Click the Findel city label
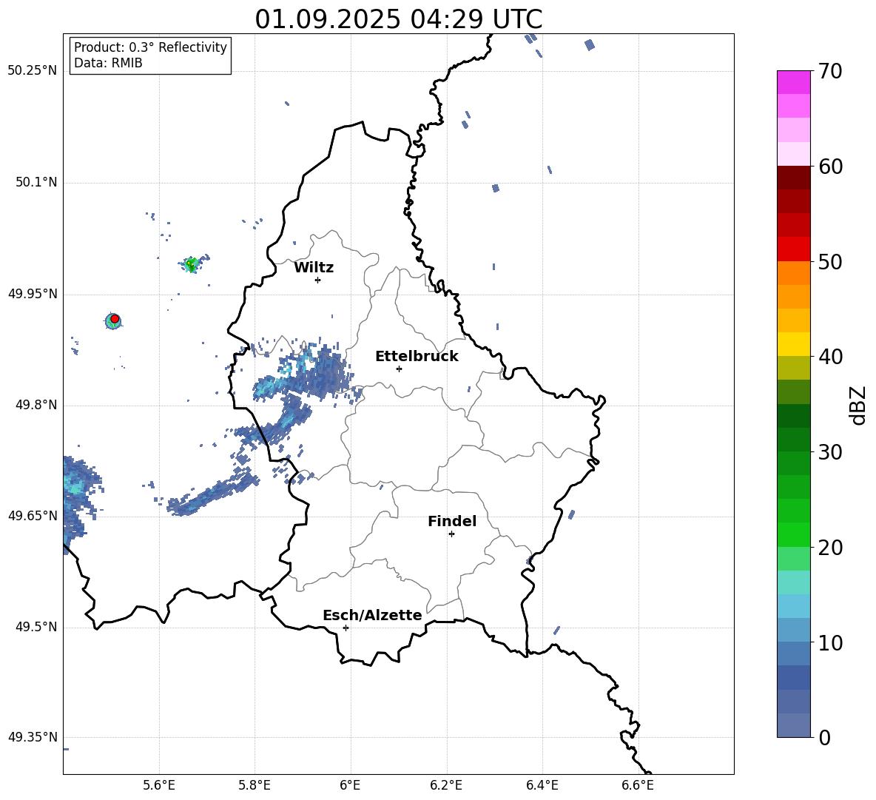876x800 pixels. [452, 521]
